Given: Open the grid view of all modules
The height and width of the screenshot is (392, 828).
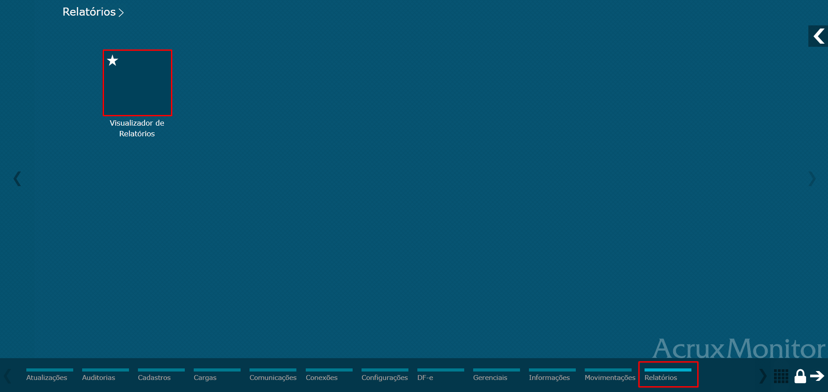Looking at the screenshot, I should click(x=781, y=376).
